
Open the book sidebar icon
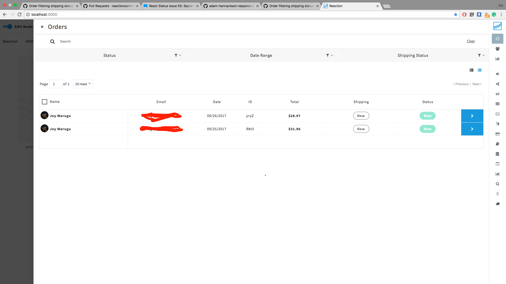497,144
